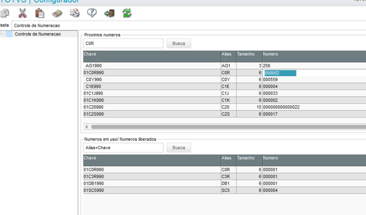
Task: Click the search field containing C0R
Action: click(123, 43)
